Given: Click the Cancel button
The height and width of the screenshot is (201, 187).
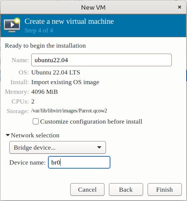Looking at the screenshot, I should 87,189.
